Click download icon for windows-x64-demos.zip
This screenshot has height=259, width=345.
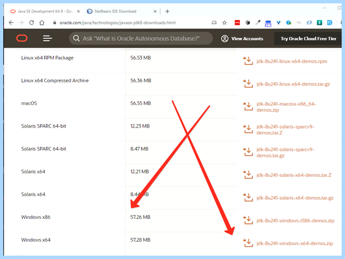pos(248,243)
